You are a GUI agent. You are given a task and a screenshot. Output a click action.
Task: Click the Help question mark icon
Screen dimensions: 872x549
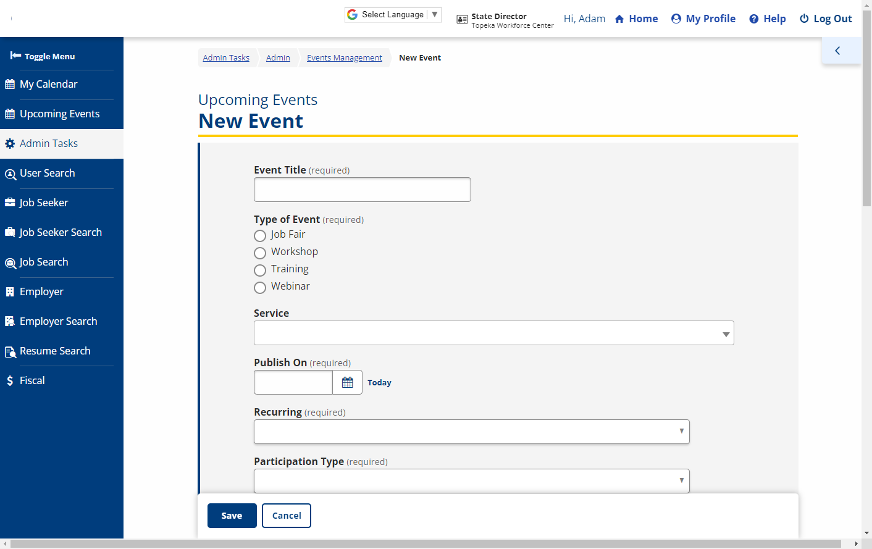click(x=753, y=19)
